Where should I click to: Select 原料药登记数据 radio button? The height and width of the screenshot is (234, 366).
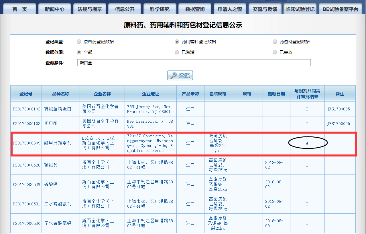79,42
